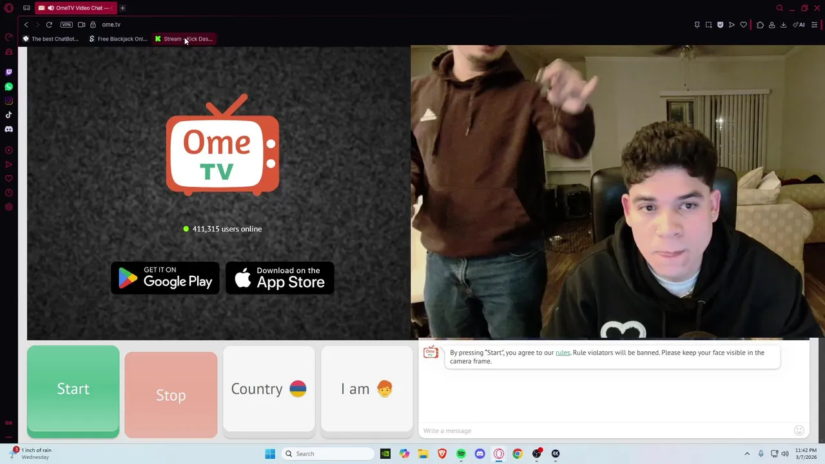Screen dimensions: 825x464
Task: Toggle the ad blocker shield icon
Action: click(720, 24)
